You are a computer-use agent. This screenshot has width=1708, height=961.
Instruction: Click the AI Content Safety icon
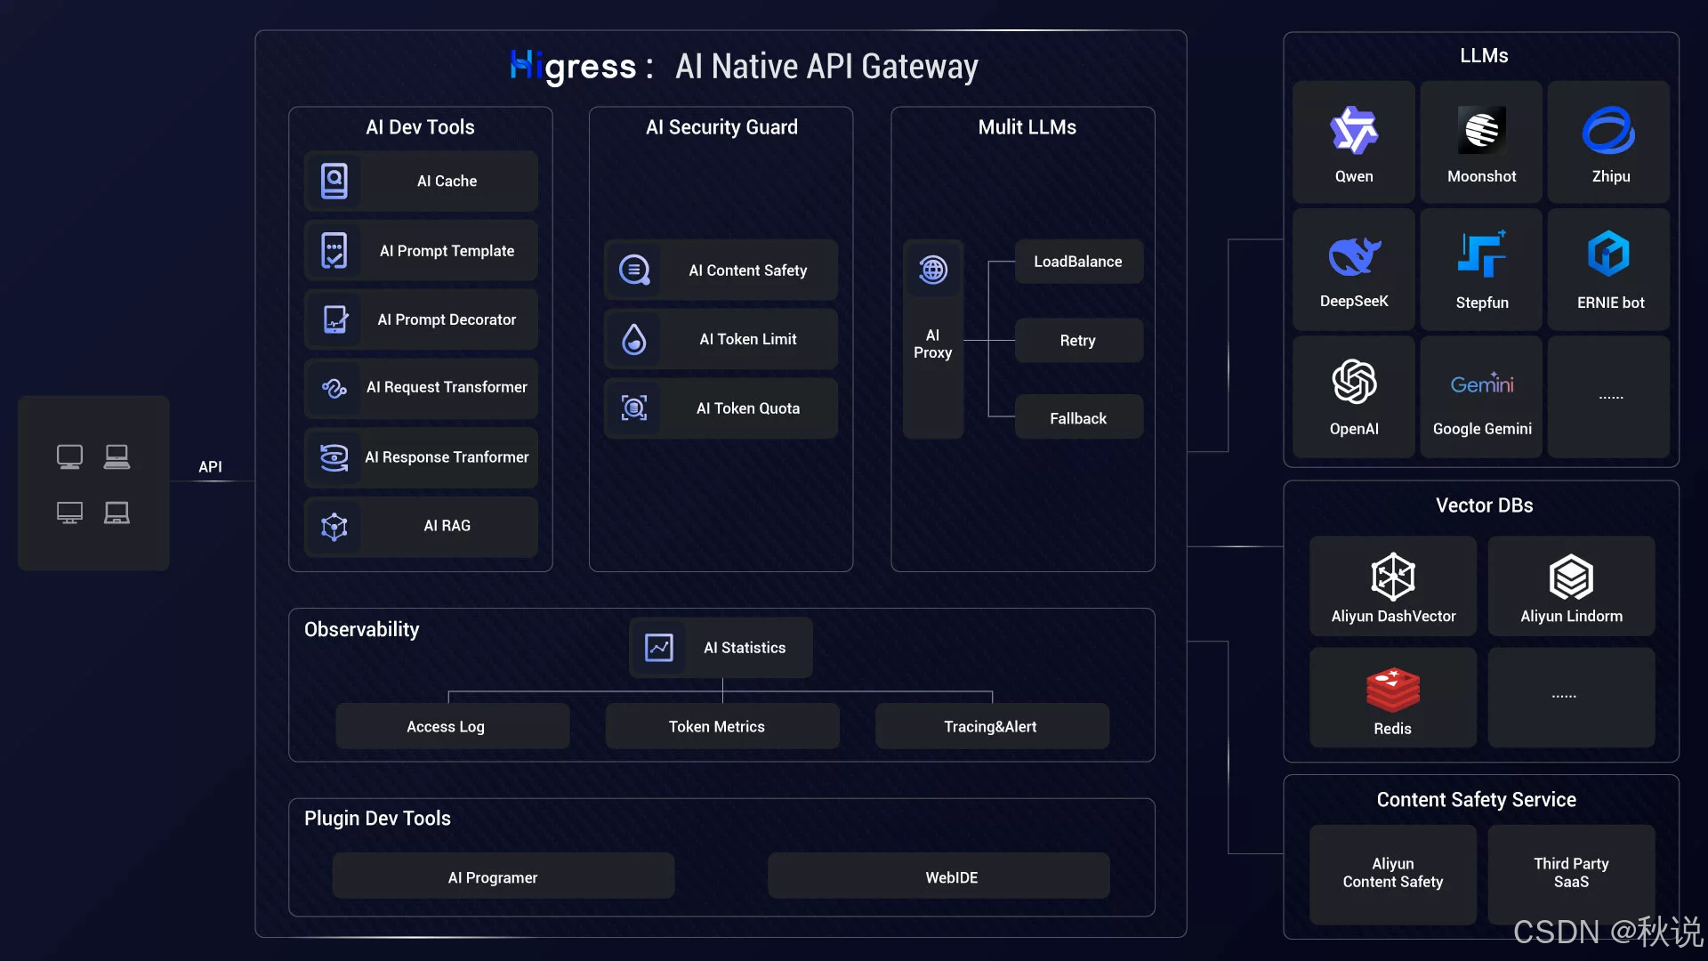[633, 271]
